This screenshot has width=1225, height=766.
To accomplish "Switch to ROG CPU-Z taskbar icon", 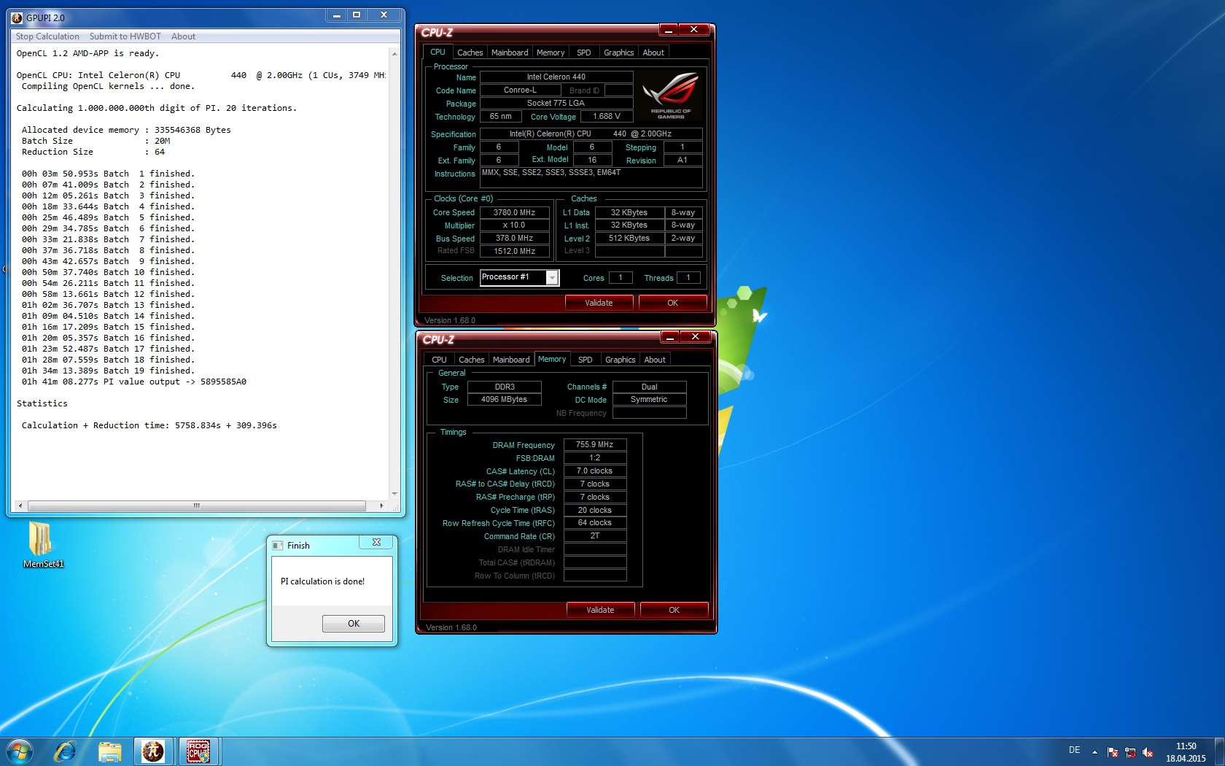I will tap(198, 751).
